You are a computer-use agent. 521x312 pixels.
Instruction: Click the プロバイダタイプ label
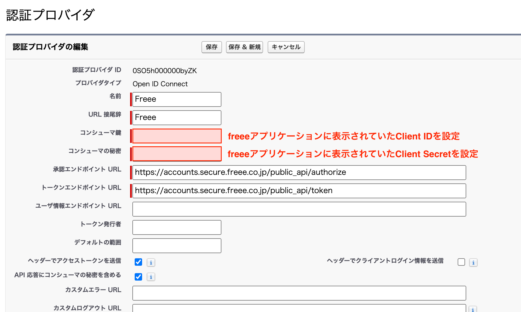tap(98, 83)
